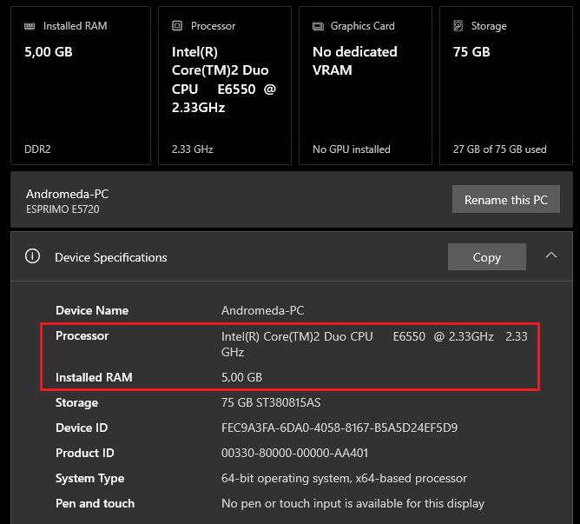The height and width of the screenshot is (524, 580).
Task: Collapse the Device Specifications section
Action: (x=550, y=255)
